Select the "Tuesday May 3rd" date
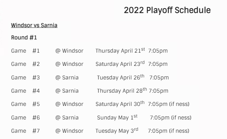This screenshot has height=139, width=227. click(x=117, y=131)
